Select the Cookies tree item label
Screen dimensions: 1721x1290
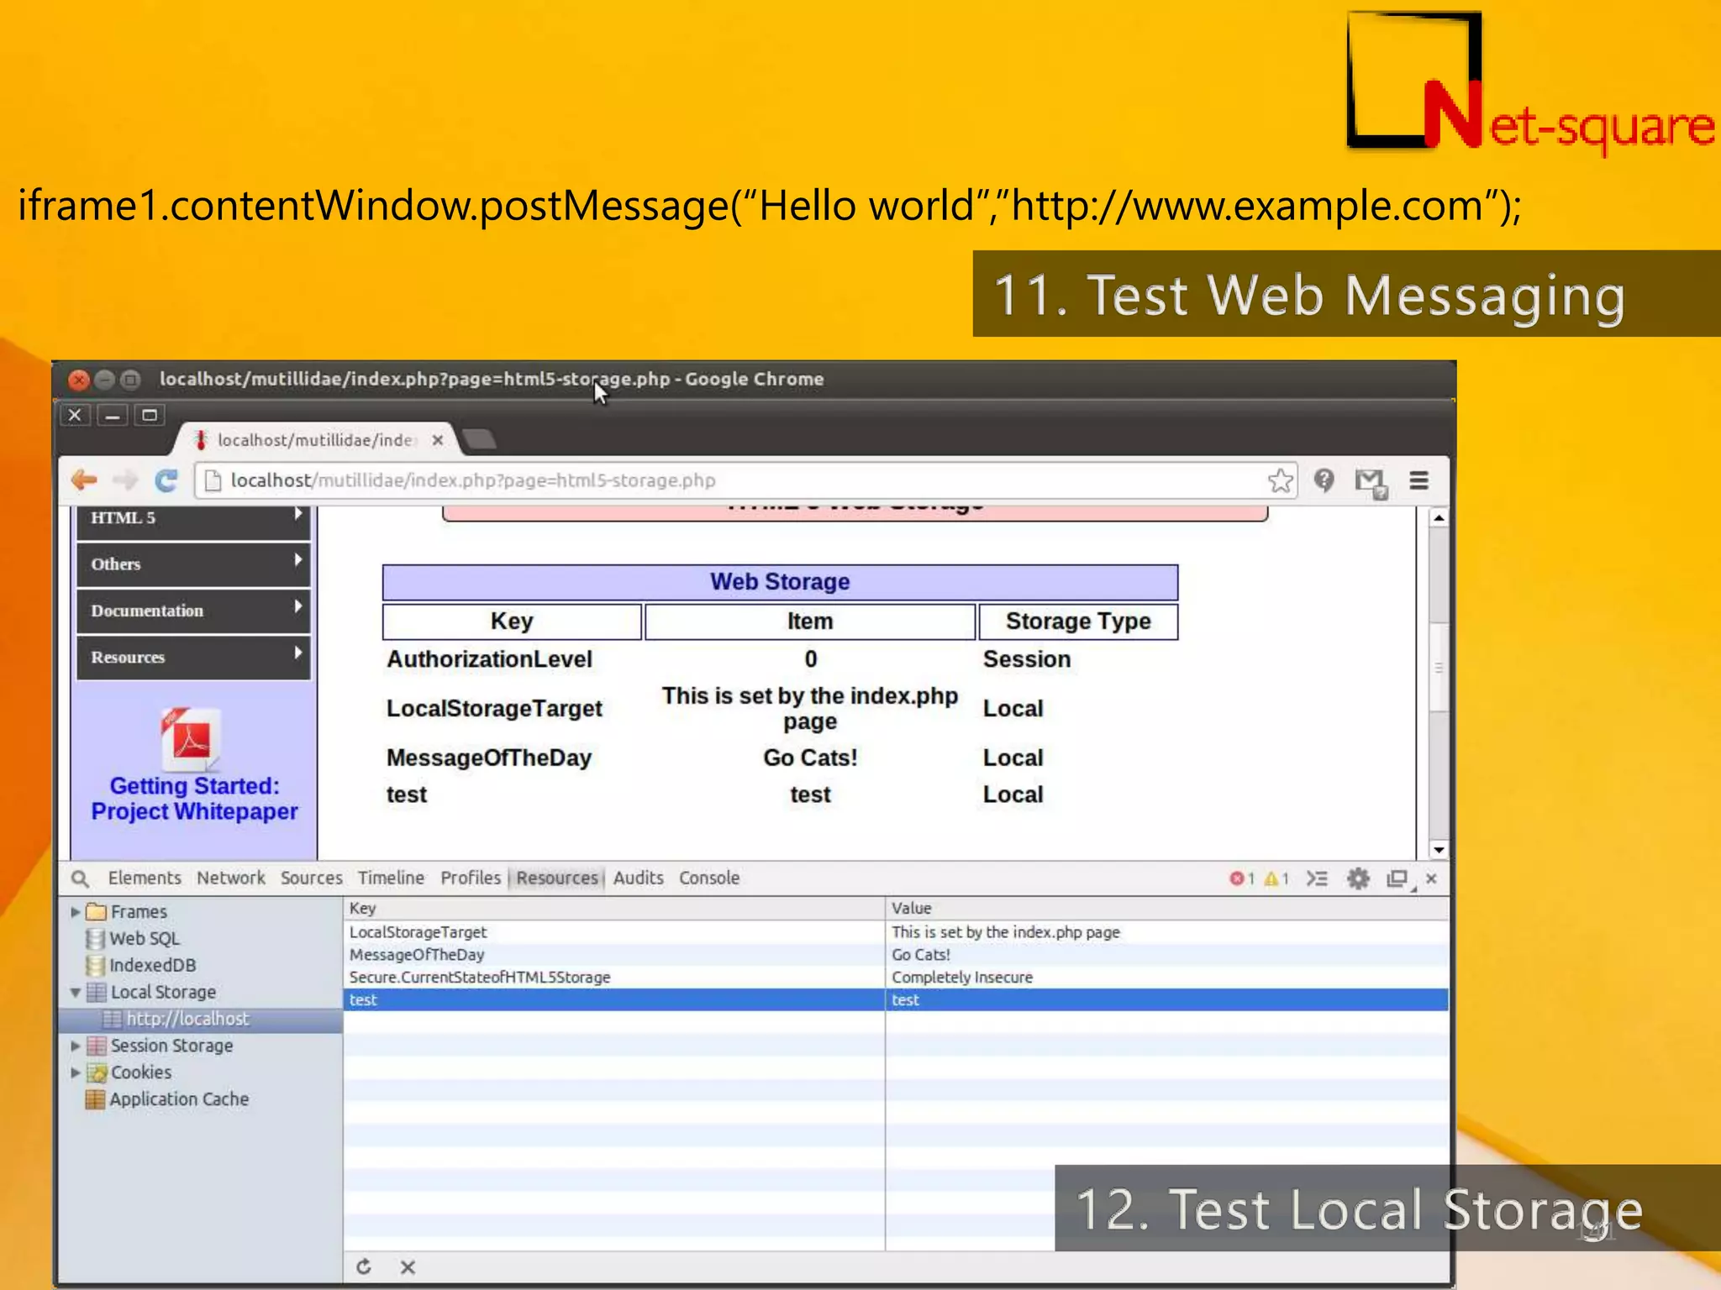click(141, 1073)
